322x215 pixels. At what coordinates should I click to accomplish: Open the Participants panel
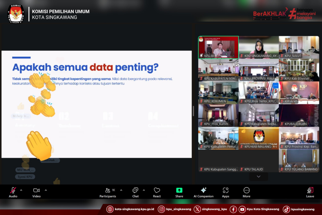pos(108,192)
